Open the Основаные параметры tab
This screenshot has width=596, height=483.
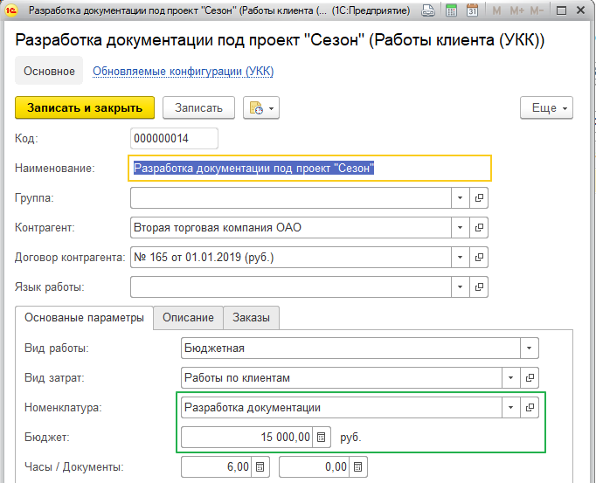[x=84, y=318]
